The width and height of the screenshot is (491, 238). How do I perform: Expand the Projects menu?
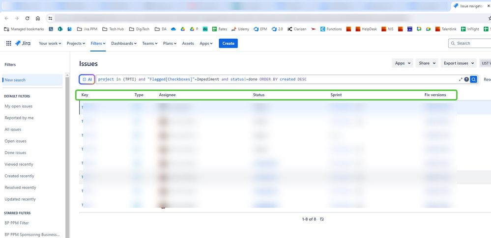pyautogui.click(x=76, y=44)
